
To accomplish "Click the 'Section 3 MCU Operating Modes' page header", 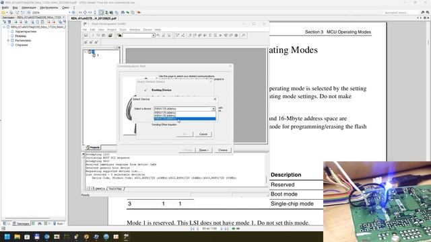I will [338, 32].
